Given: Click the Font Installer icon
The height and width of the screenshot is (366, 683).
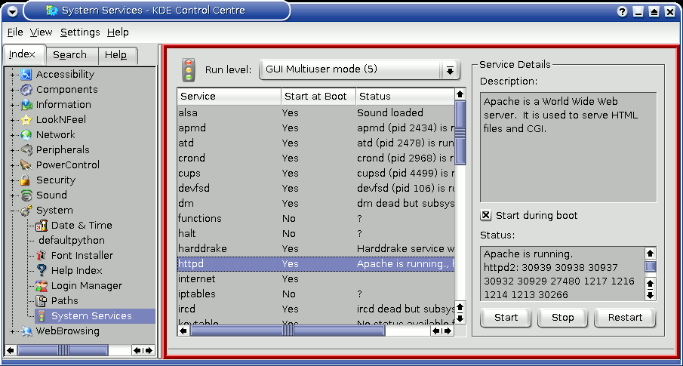Looking at the screenshot, I should point(42,256).
